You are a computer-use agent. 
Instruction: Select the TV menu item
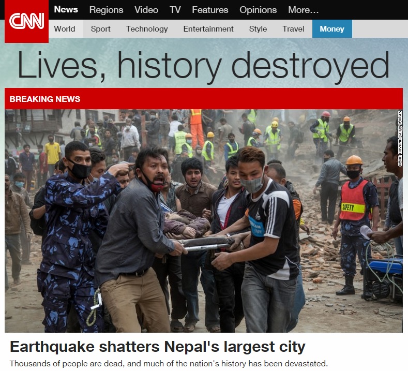[x=175, y=10]
